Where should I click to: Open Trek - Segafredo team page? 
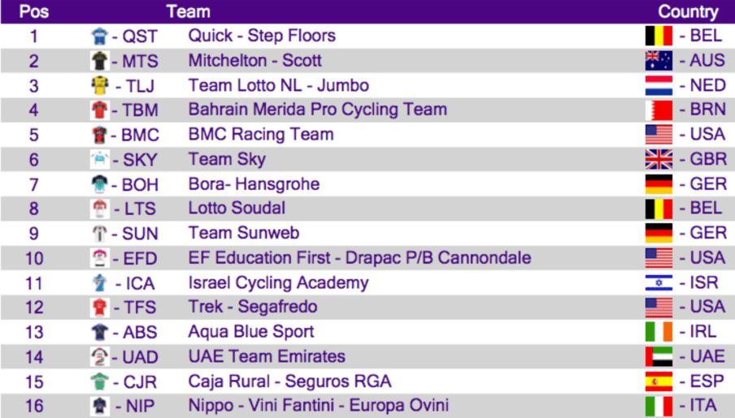[252, 308]
